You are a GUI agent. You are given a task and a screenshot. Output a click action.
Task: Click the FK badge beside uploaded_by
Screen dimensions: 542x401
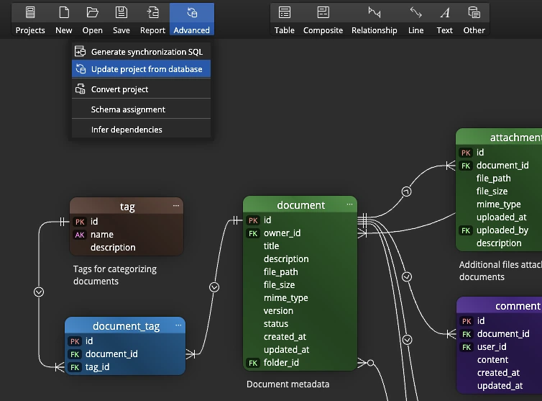coord(466,230)
